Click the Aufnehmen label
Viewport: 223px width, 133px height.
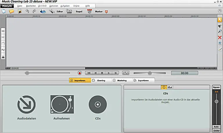[x=62, y=119]
